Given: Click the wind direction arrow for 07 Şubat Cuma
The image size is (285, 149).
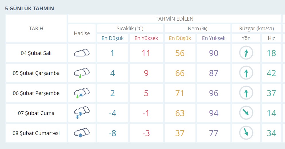Looking at the screenshot, I should coord(246,113).
